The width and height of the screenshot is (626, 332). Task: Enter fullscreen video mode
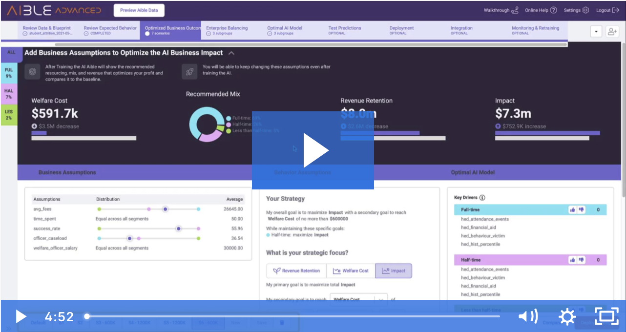(606, 316)
